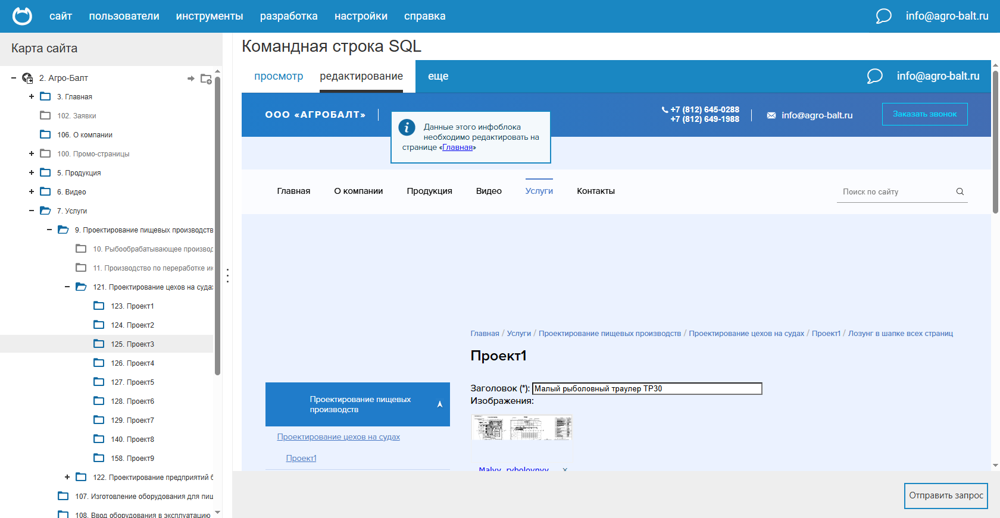Viewport: 1000px width, 518px height.
Task: Click the folder icon of 107. Изготовление оборудования
Action: click(63, 496)
